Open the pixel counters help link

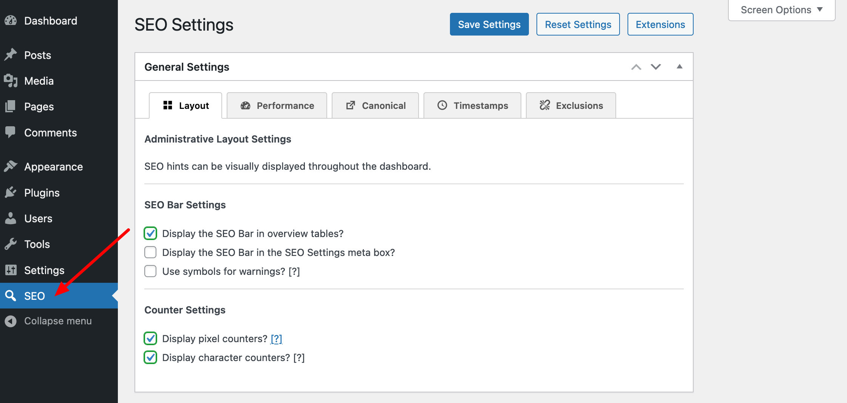coord(276,339)
